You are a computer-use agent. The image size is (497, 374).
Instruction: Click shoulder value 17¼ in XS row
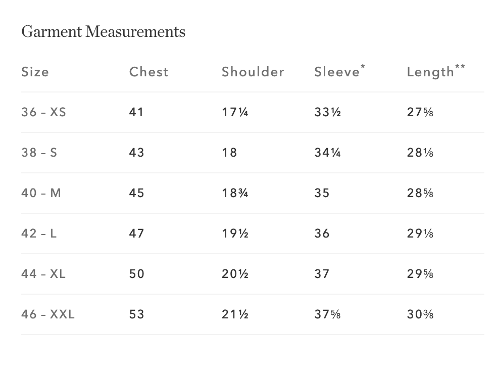[x=235, y=112]
